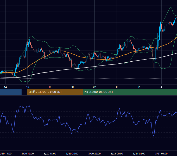Screen dimensions: 177x156
Task: Click the price axis label 2
Action: coord(139,87)
